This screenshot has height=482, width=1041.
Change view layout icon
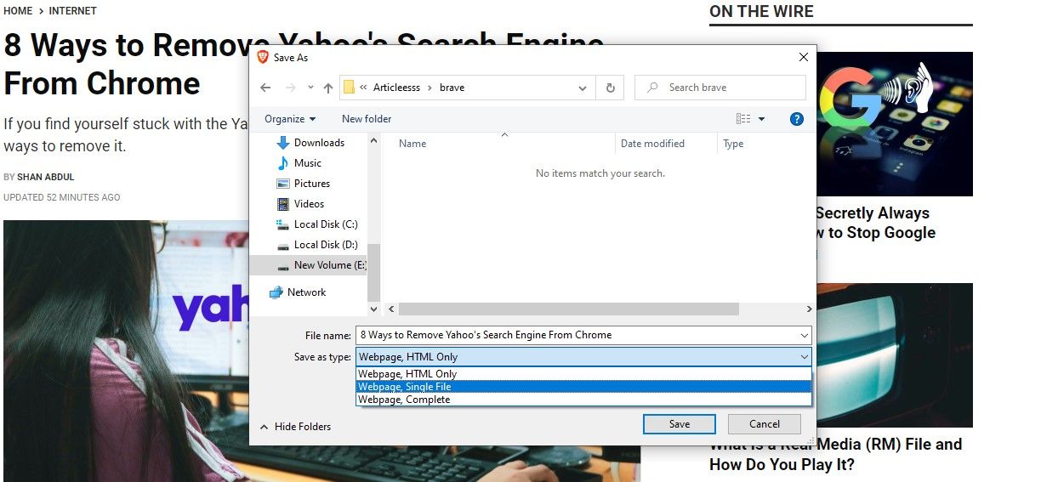tap(743, 119)
